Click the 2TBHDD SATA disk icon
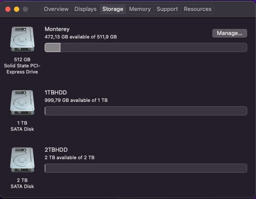The image size is (256, 199). 22,160
